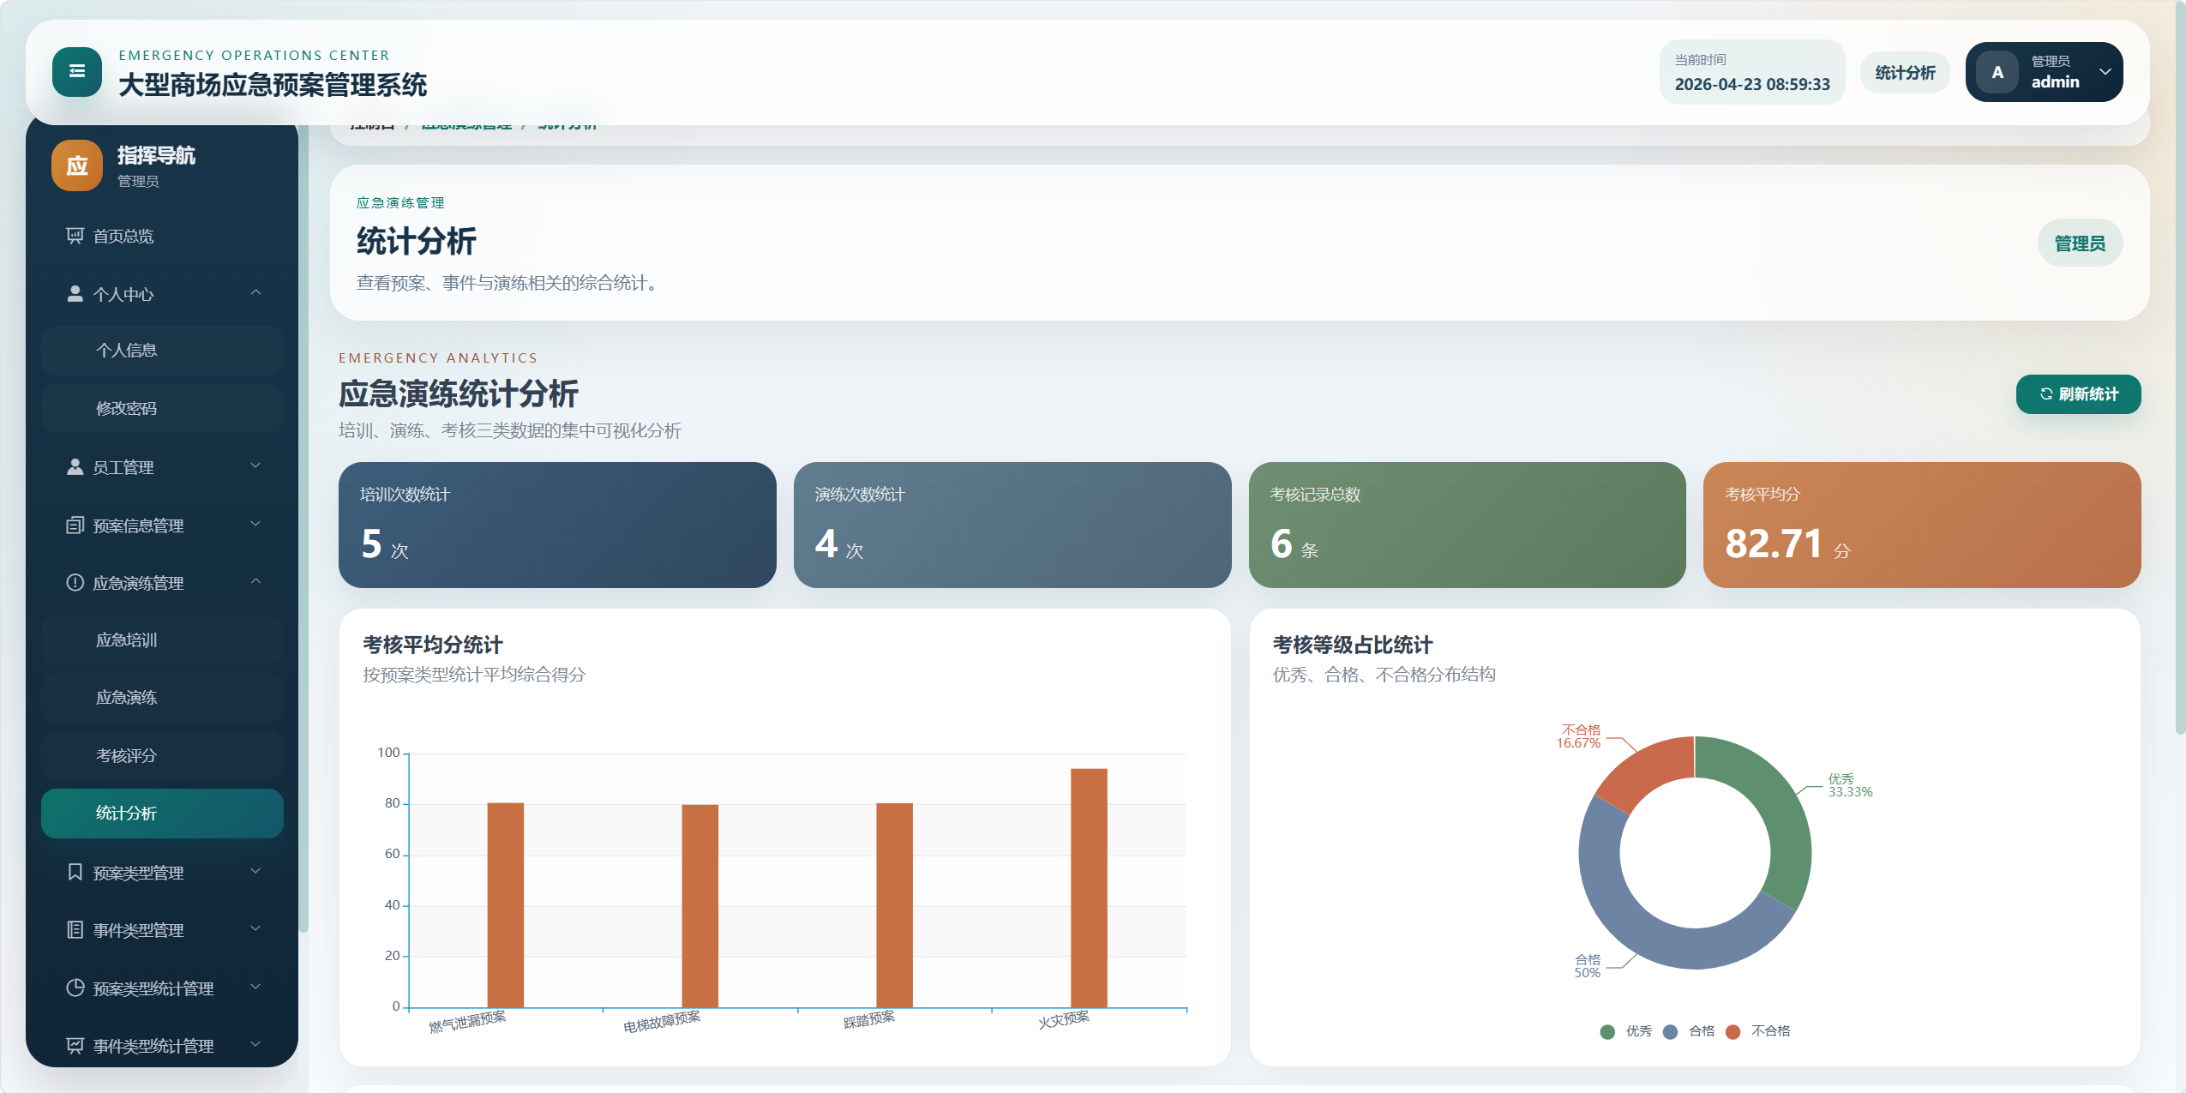Click the 统计分析 pill in header
2186x1093 pixels.
coord(1904,73)
